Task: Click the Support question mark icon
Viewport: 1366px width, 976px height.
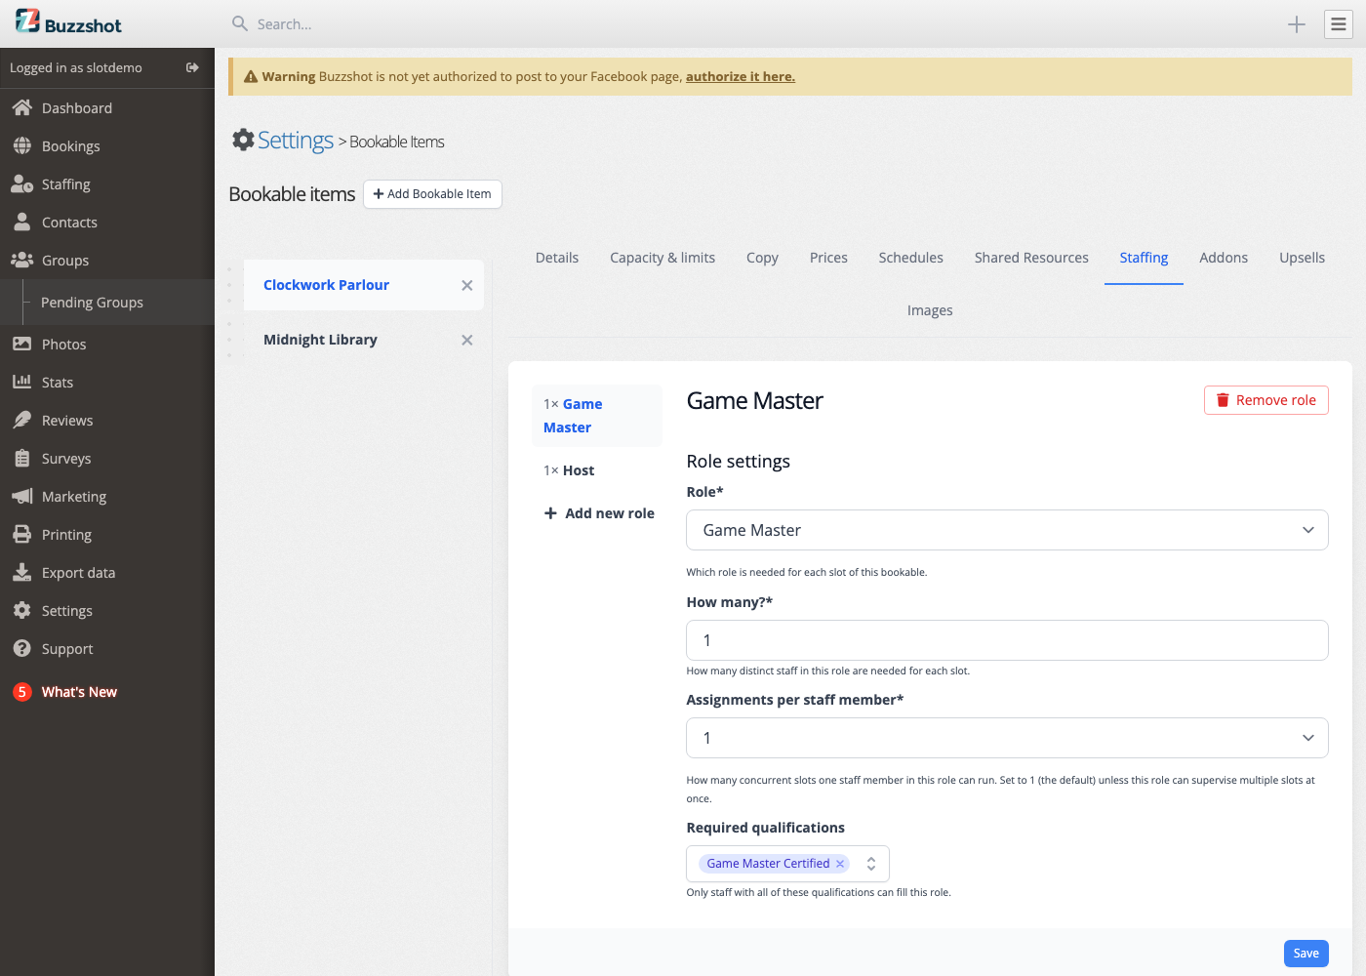Action: pyautogui.click(x=21, y=648)
